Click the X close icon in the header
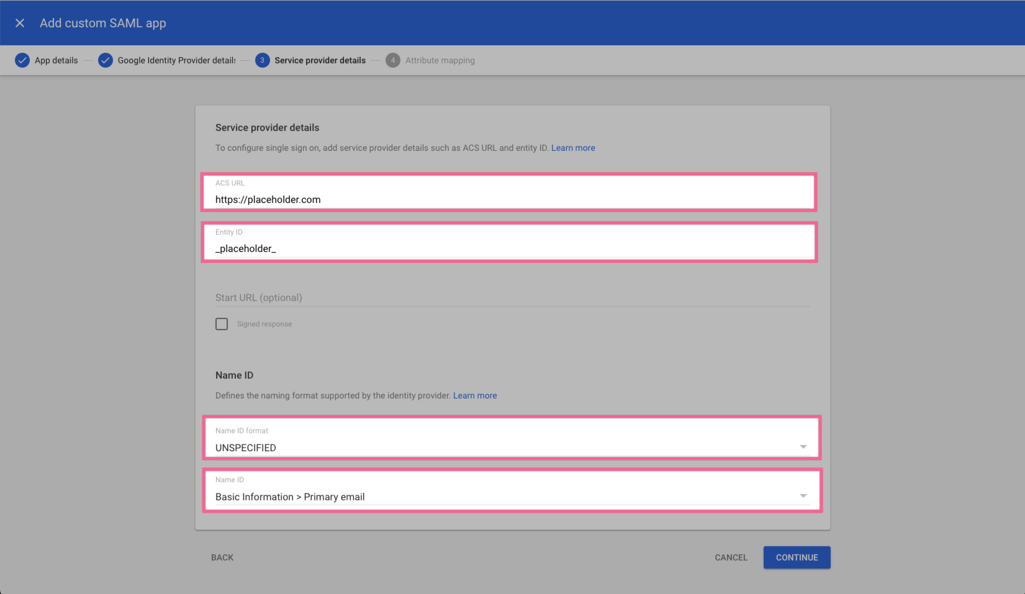1025x594 pixels. (x=19, y=22)
